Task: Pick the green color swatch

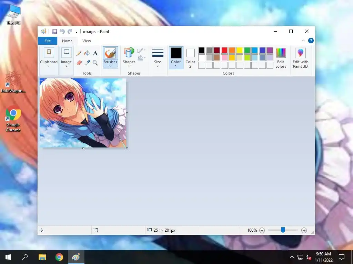Action: (247, 50)
